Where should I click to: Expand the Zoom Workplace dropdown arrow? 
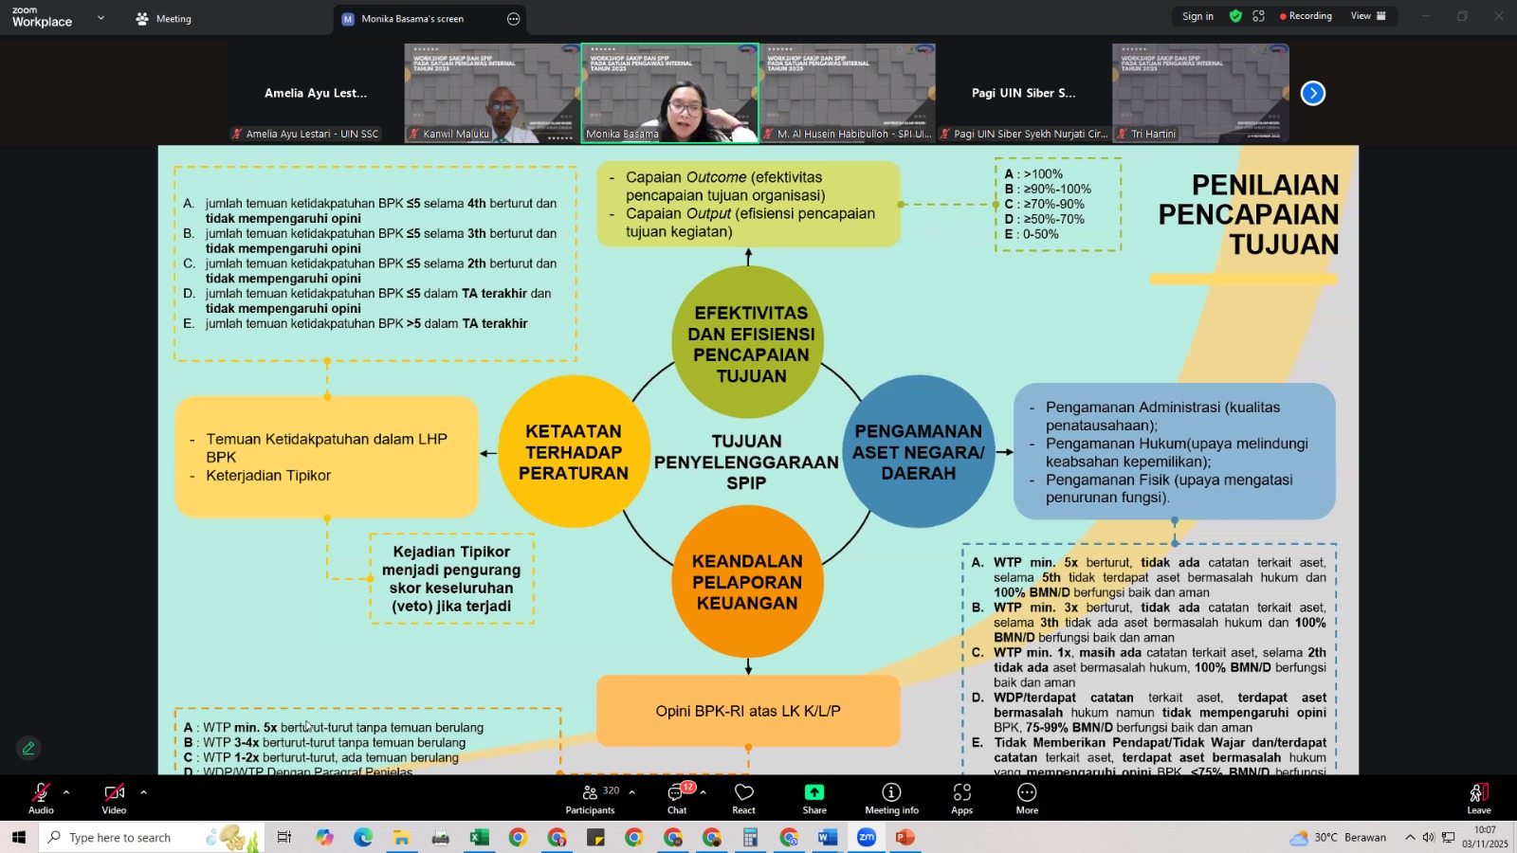coord(101,18)
